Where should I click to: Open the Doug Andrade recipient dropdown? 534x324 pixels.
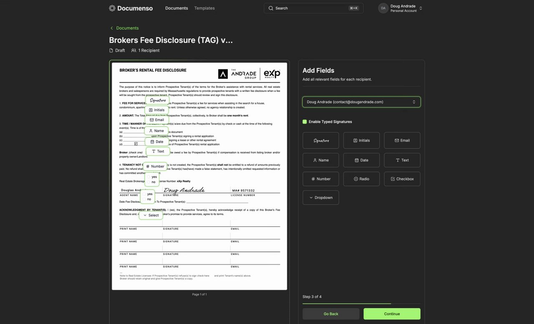pyautogui.click(x=361, y=102)
